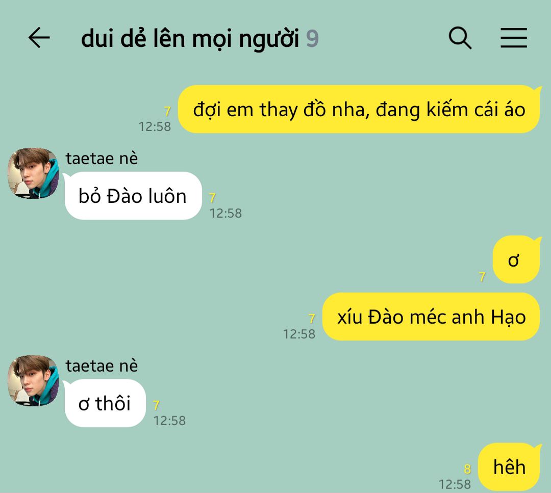Select the chat title 'dui dẻ lên mọi người'

[x=190, y=38]
